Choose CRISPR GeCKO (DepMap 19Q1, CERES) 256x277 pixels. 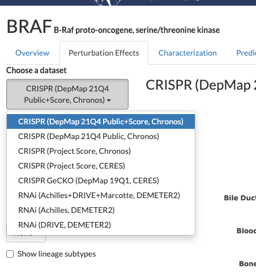coord(101,181)
